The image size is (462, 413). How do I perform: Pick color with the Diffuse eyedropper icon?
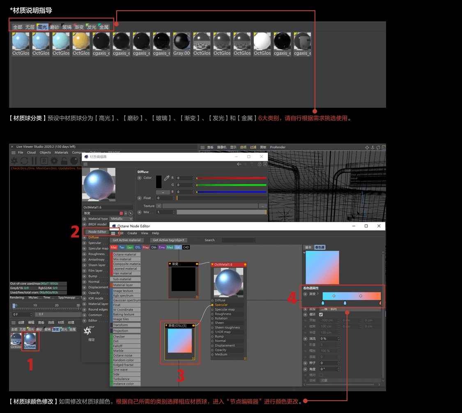click(x=167, y=178)
